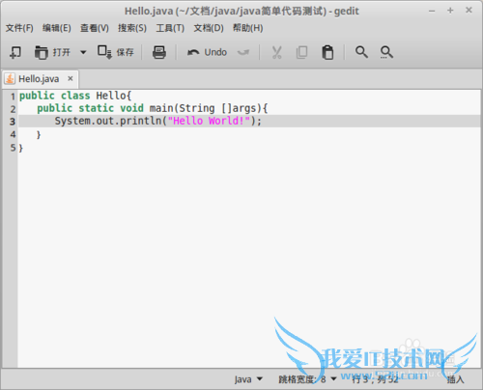483x390 pixels.
Task: Open the 跳格宽度 tab width dropdown
Action: point(307,379)
